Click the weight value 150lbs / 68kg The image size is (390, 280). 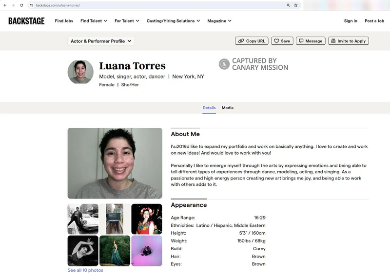click(x=251, y=240)
